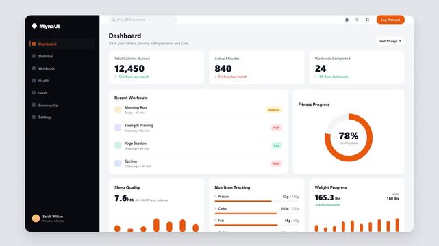439x246 pixels.
Task: Click the Morning Run workout icon
Action: click(x=118, y=110)
